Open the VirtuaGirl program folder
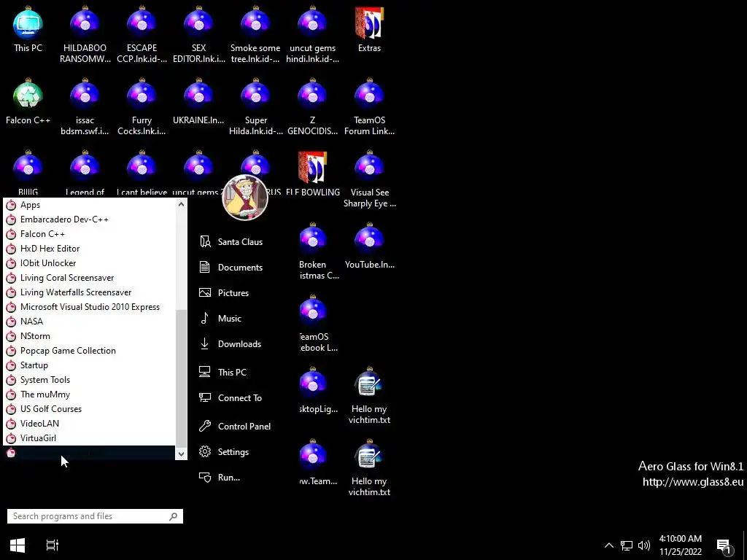Viewport: 747px width, 560px height. (89, 438)
